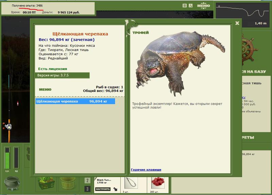This screenshot has height=195, width=272.
Task: Click the Общий вес: 96,894 кг text
Action: click(x=103, y=91)
